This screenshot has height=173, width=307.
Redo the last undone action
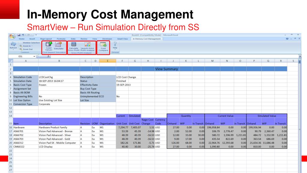pyautogui.click(x=29, y=35)
